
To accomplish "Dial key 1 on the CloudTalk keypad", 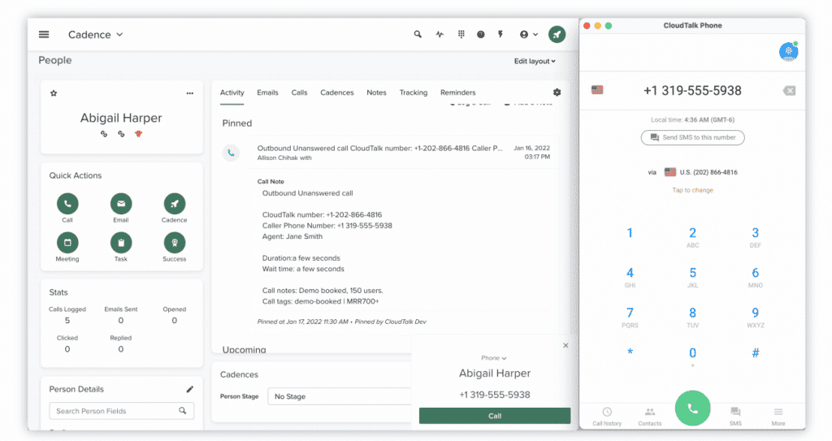I will (x=630, y=233).
